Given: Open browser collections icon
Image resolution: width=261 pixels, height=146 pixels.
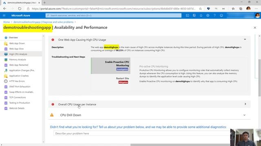Looking at the screenshot, I should [241, 9].
